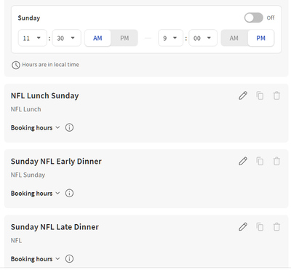This screenshot has width=291, height=270.
Task: Open info icon for NFL Lunch Sunday booking hours
Action: [x=69, y=127]
